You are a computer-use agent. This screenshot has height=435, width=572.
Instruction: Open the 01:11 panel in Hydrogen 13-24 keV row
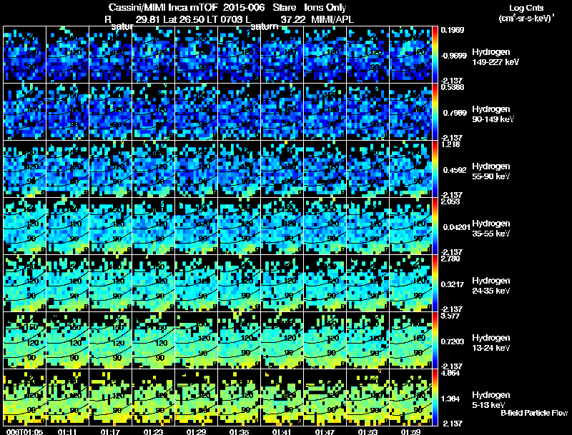[67, 340]
